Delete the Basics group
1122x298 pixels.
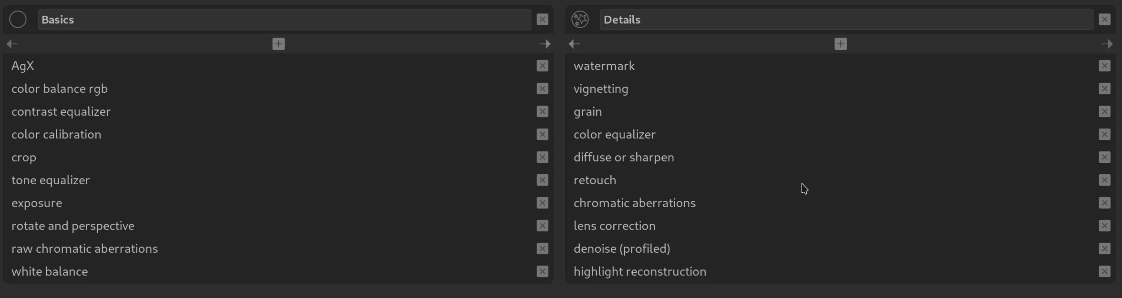(542, 20)
